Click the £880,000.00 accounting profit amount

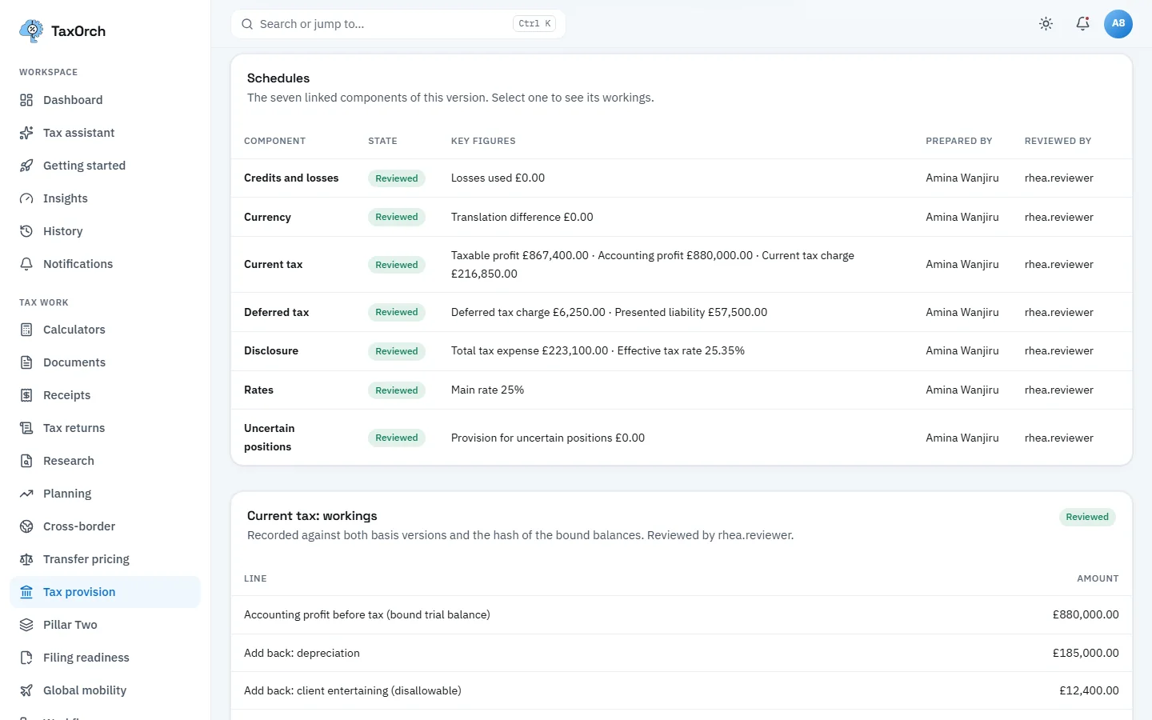click(x=1086, y=615)
